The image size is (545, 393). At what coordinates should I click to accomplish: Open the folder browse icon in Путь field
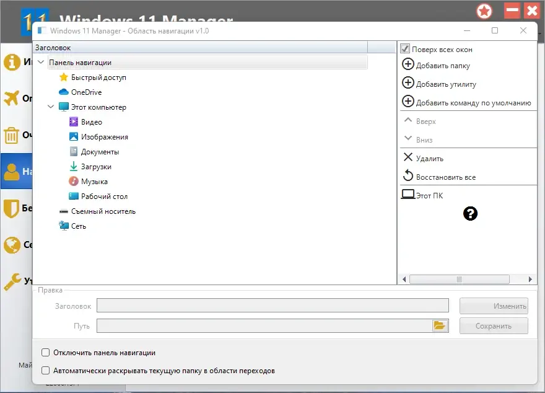[440, 325]
